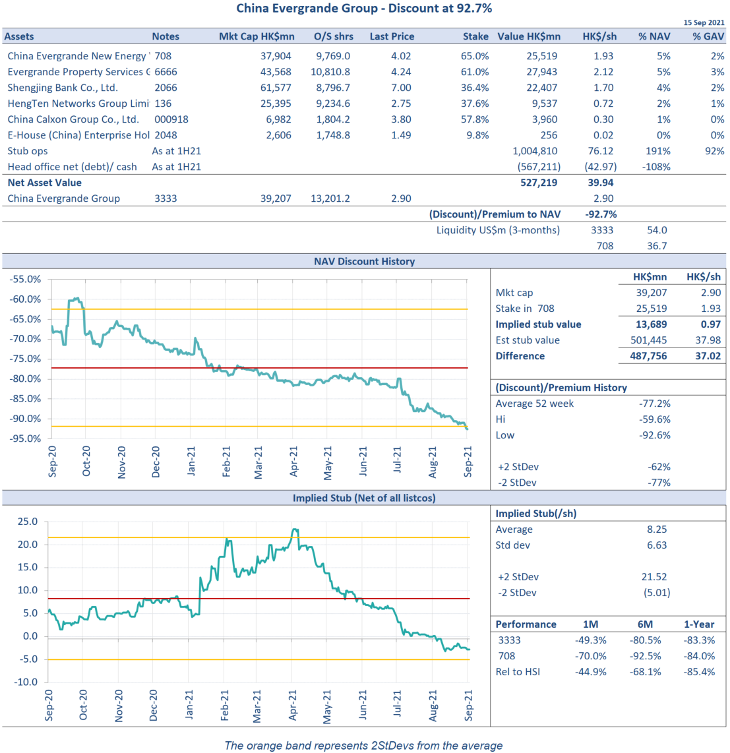The height and width of the screenshot is (753, 730).
Task: Click the "Stake" column header
Action: click(475, 36)
